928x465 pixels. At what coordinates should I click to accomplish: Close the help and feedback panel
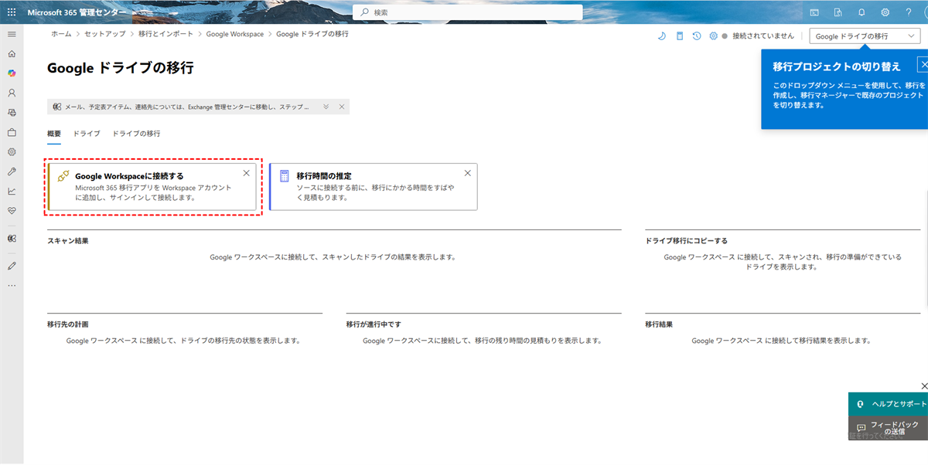[923, 385]
